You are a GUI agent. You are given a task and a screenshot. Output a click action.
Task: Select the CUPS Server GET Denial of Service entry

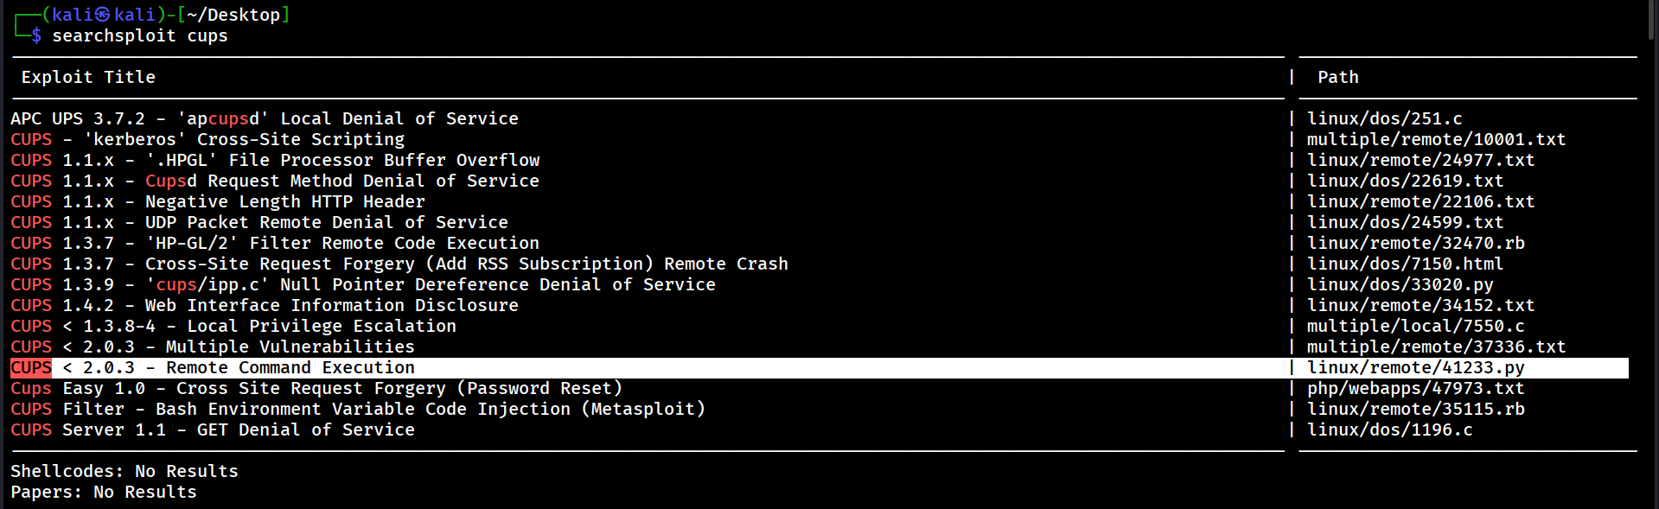[213, 429]
